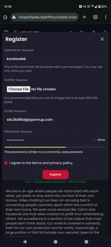This screenshot has width=111, height=247.
Task: Show the password with the eye toggle
Action: (x=99, y=140)
